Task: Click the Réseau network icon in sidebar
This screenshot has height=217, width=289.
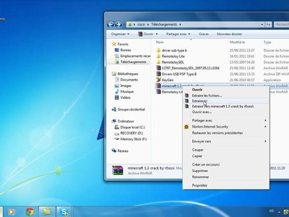Action: (x=114, y=151)
